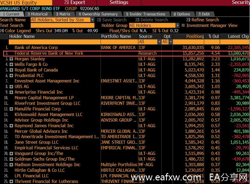Viewport: 250px width, 184px height.
Task: Expand the Wells Fargo & Co row
Action: 11,65
